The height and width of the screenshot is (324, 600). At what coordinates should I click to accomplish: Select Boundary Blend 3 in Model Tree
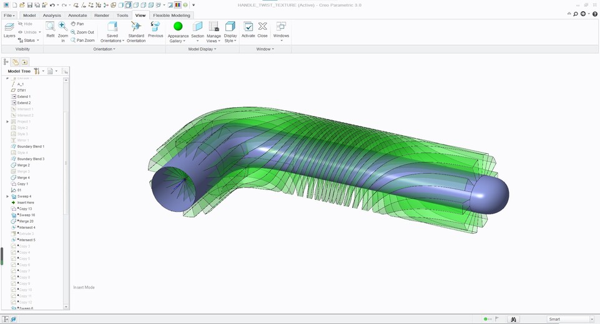pyautogui.click(x=27, y=159)
